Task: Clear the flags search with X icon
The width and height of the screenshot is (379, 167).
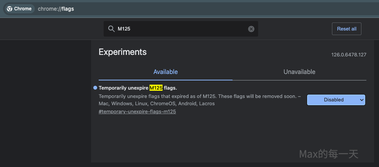Action: tap(251, 29)
